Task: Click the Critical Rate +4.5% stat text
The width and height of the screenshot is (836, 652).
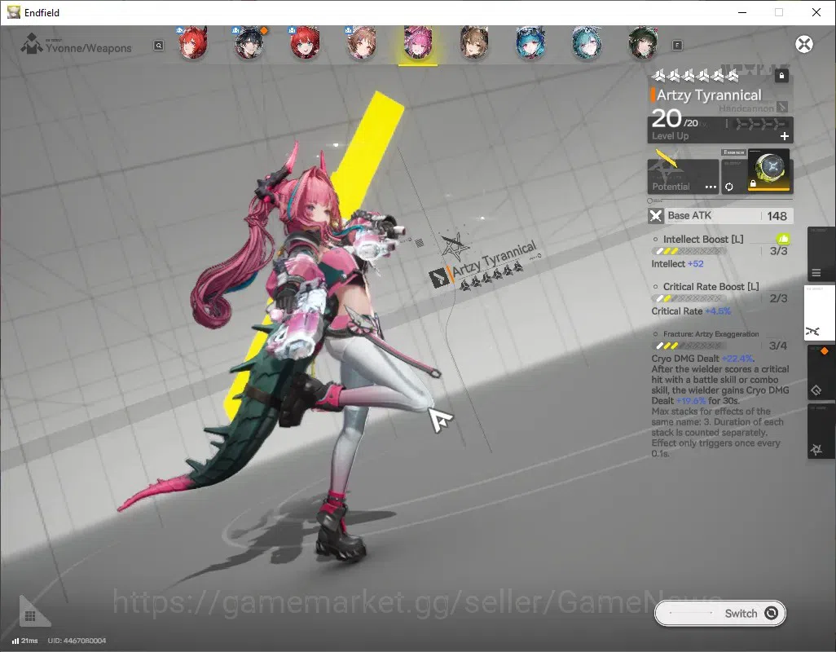Action: click(x=691, y=311)
